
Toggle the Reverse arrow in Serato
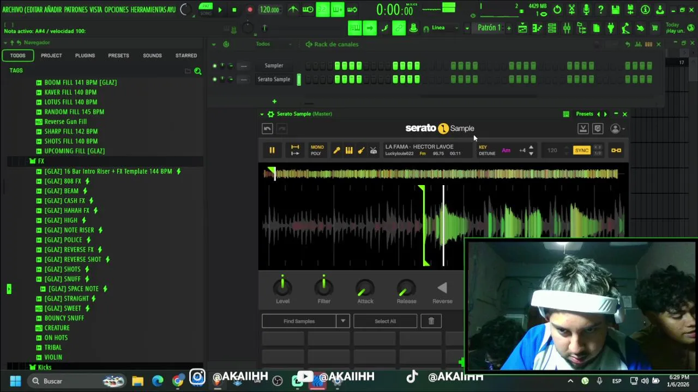tap(442, 288)
